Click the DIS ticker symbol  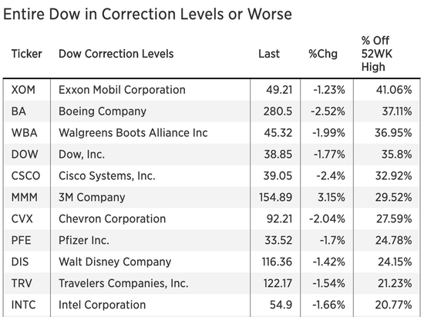click(20, 262)
